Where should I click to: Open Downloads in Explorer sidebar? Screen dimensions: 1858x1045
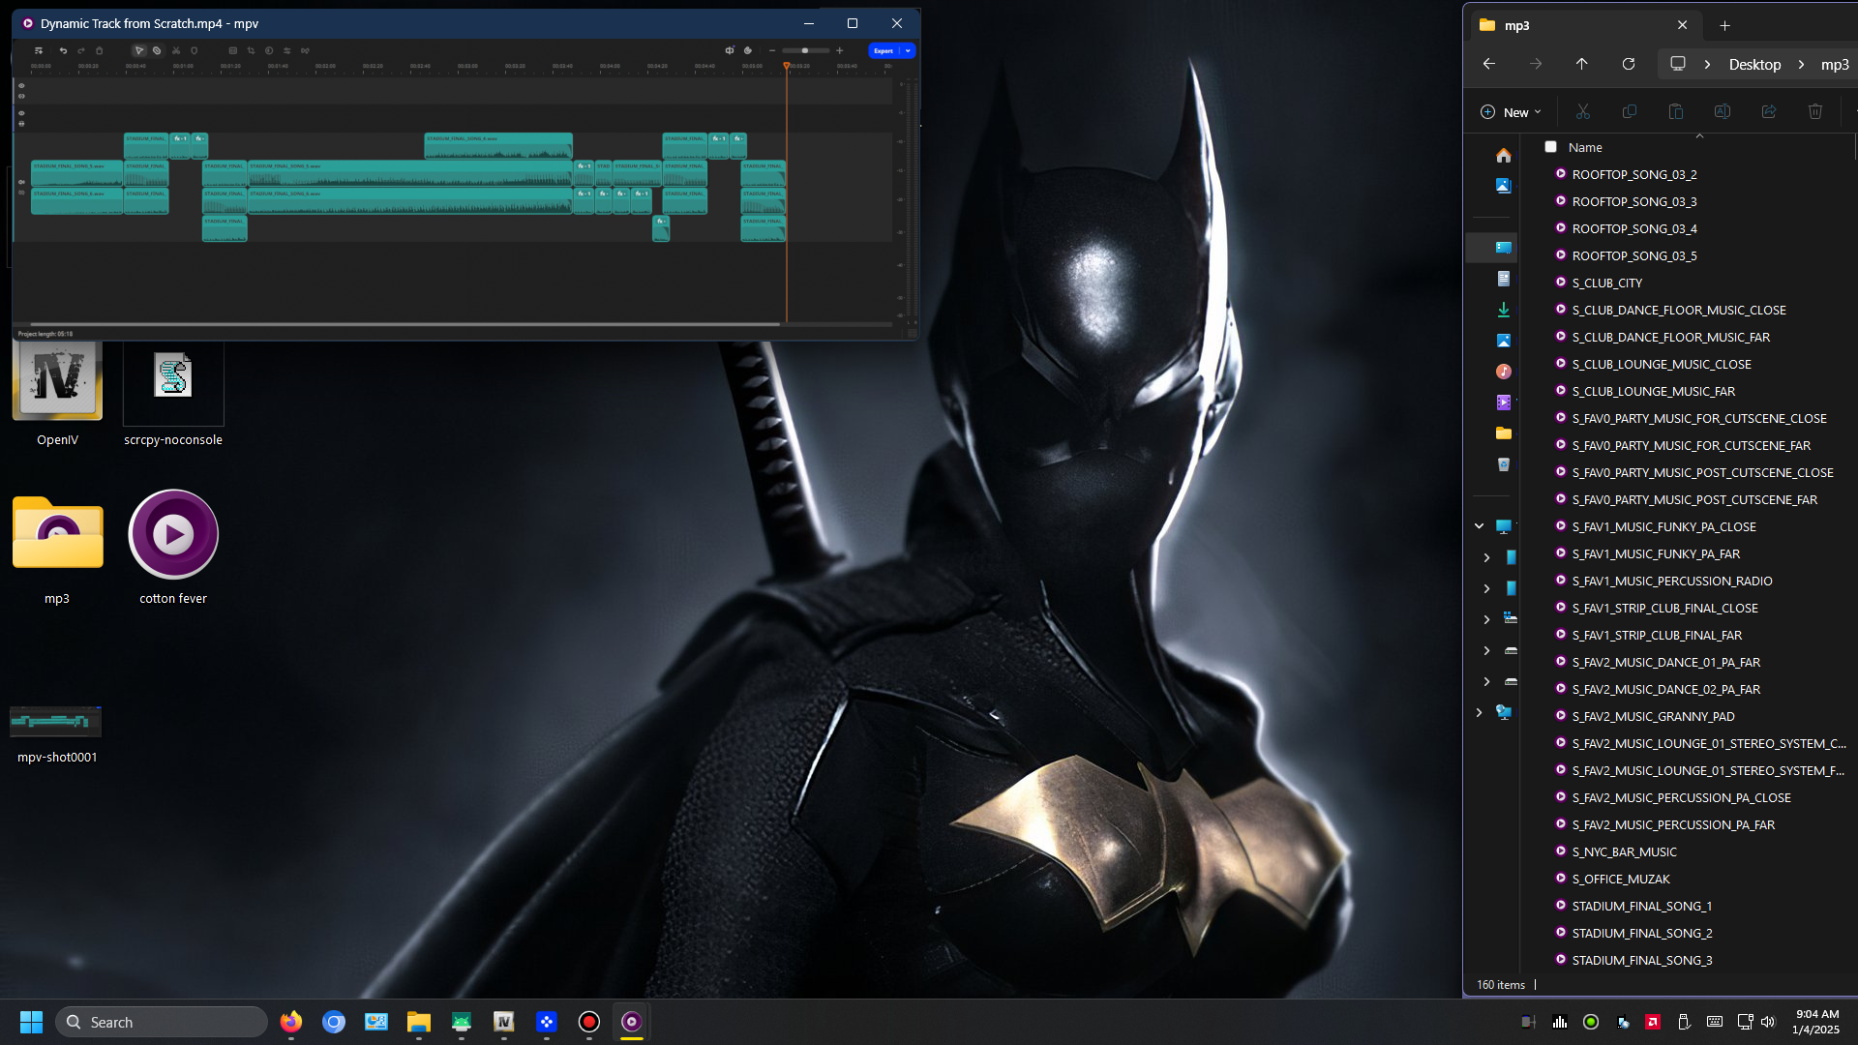click(x=1503, y=310)
